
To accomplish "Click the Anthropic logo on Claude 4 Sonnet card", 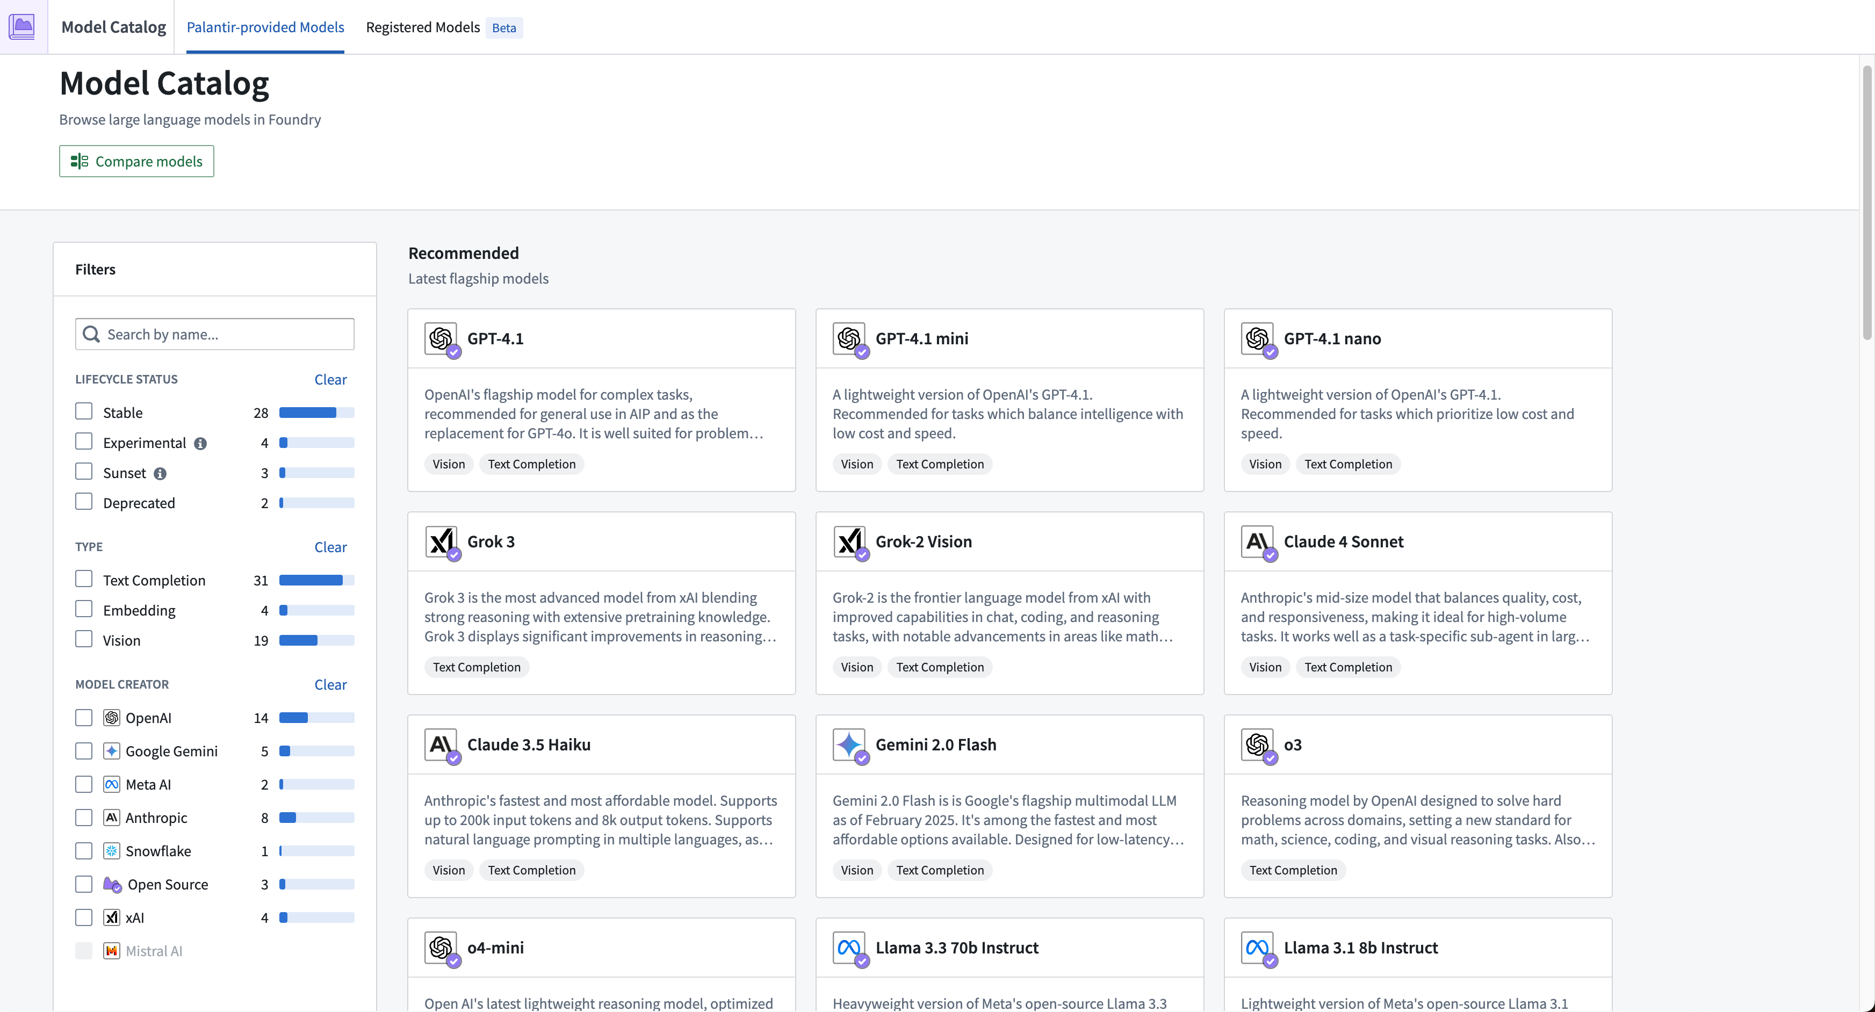I will (1257, 541).
